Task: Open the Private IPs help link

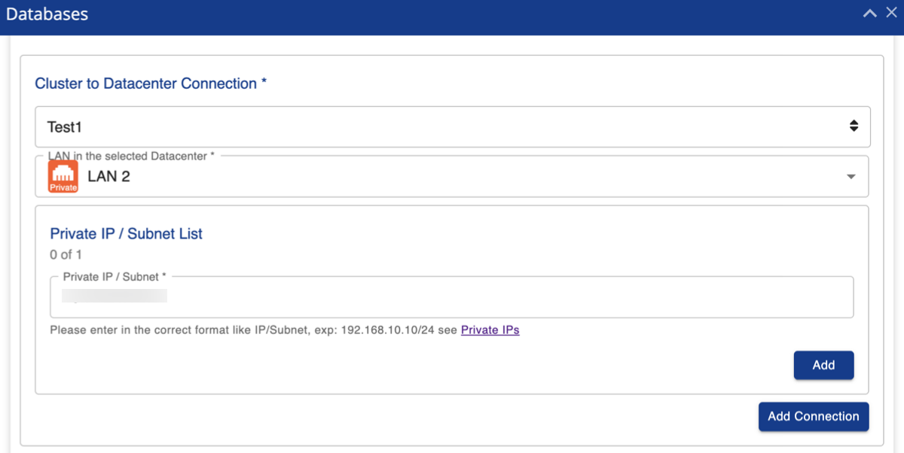Action: [x=490, y=330]
